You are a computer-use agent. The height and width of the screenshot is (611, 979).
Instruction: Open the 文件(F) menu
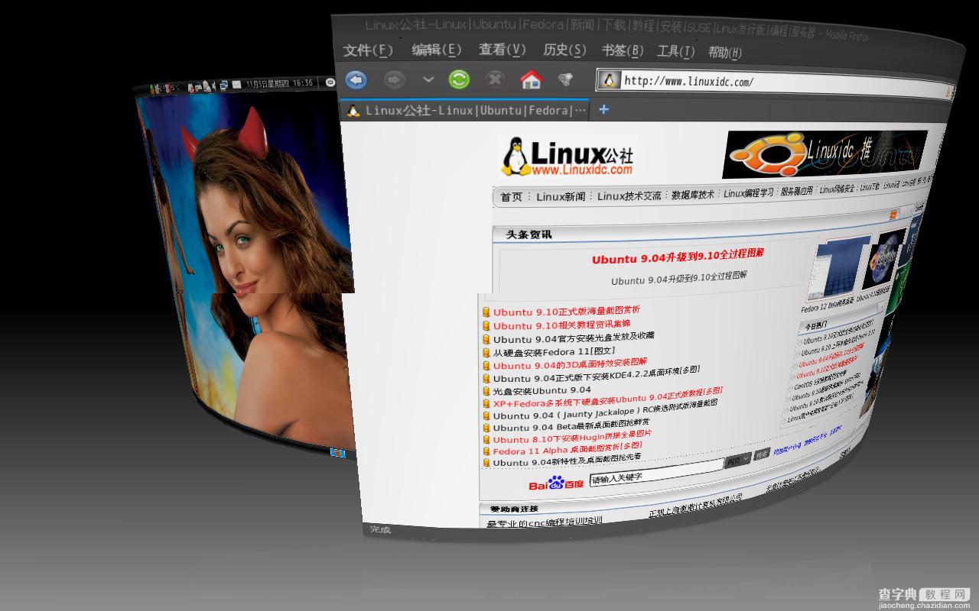[x=368, y=50]
